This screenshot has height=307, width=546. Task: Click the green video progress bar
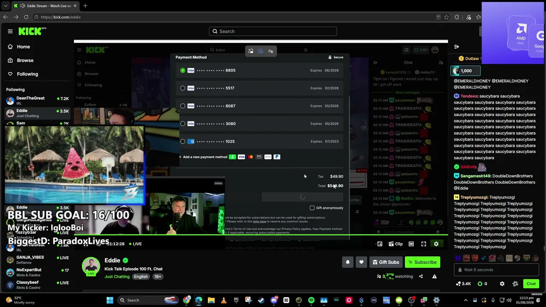click(x=261, y=235)
